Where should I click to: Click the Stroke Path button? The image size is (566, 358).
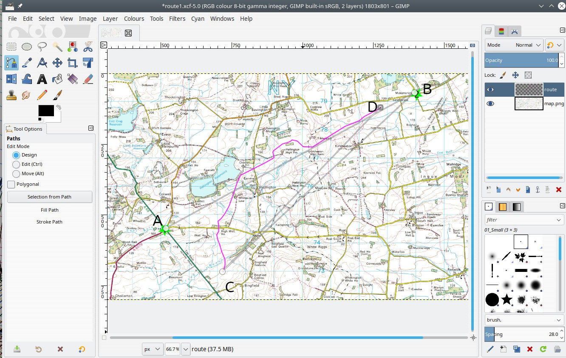pyautogui.click(x=50, y=222)
